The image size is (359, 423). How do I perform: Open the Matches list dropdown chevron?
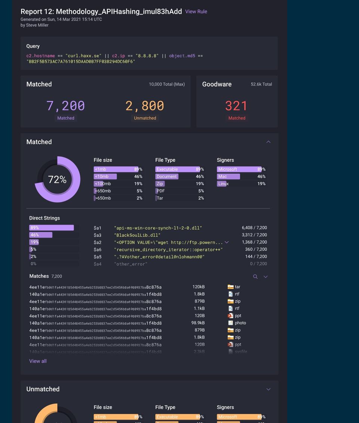tap(266, 276)
